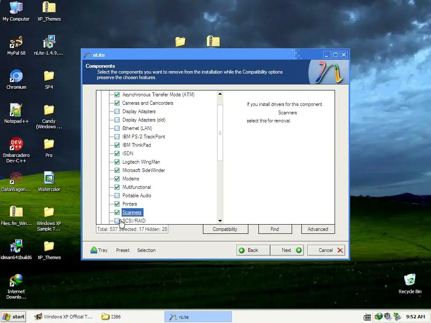This screenshot has width=431, height=323.
Task: Uncheck Multifunctional checkbox
Action: 117,187
